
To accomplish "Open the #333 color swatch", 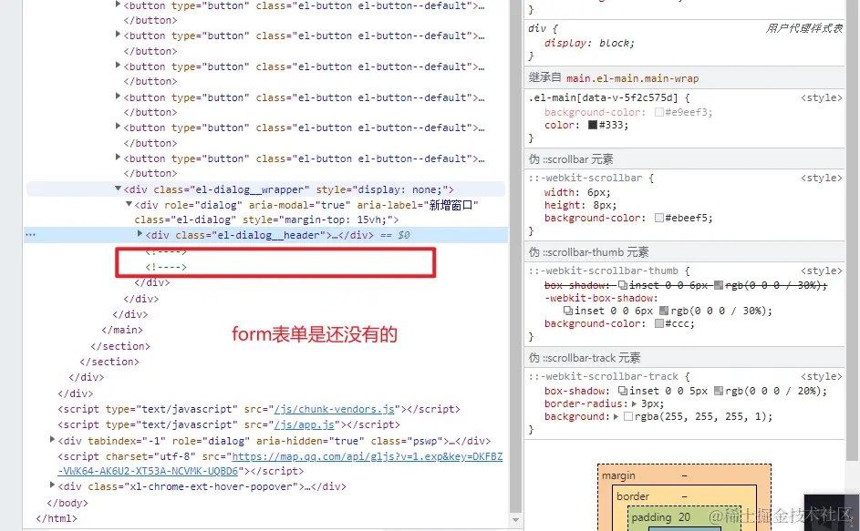I will point(593,125).
